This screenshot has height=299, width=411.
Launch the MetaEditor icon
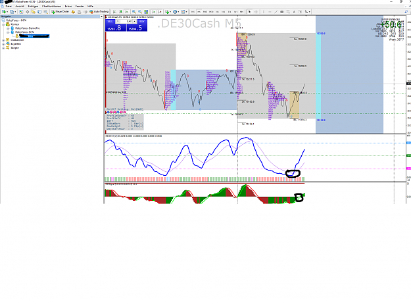coord(73,12)
